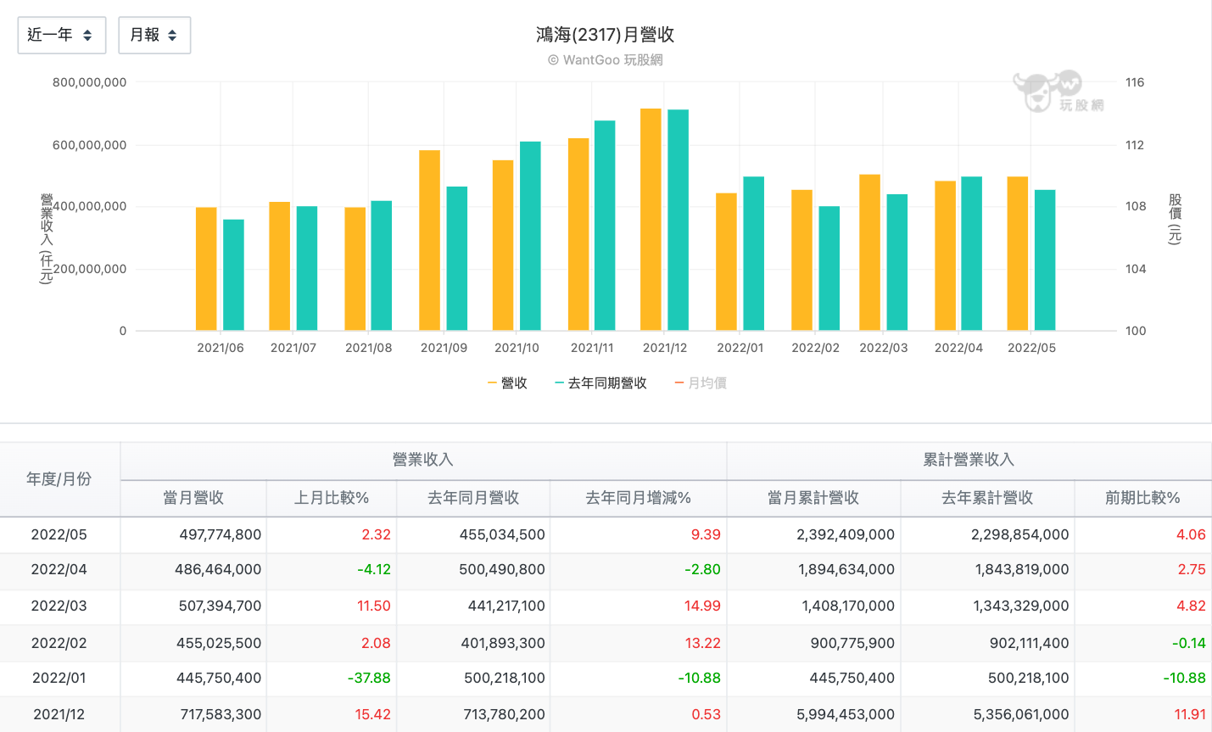Click the 2022/05 teal last-year bar
This screenshot has width=1212, height=732.
(x=1045, y=260)
